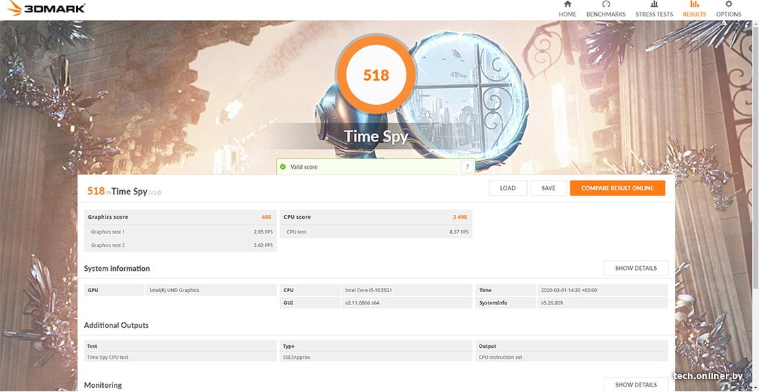The width and height of the screenshot is (759, 392).
Task: Click the Options gear icon
Action: coord(729,4)
